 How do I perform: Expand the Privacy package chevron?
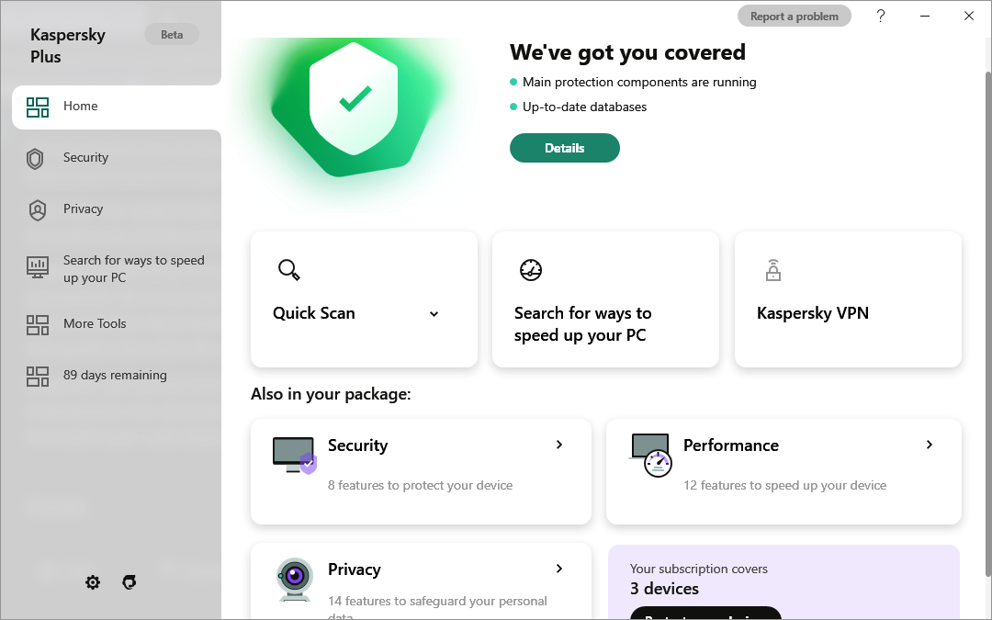tap(559, 569)
